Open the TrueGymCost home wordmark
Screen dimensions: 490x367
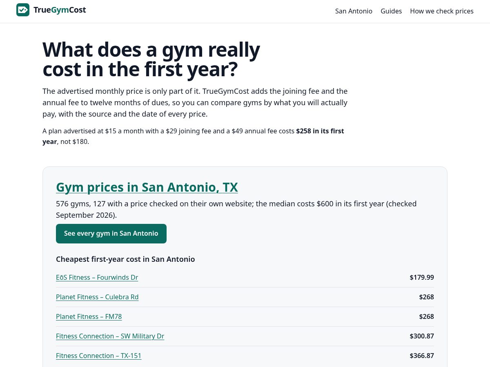click(x=60, y=10)
